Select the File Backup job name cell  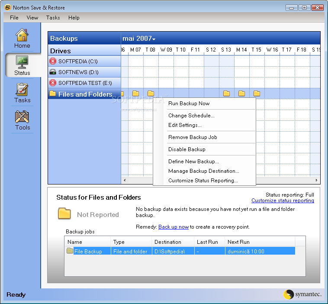pyautogui.click(x=88, y=252)
